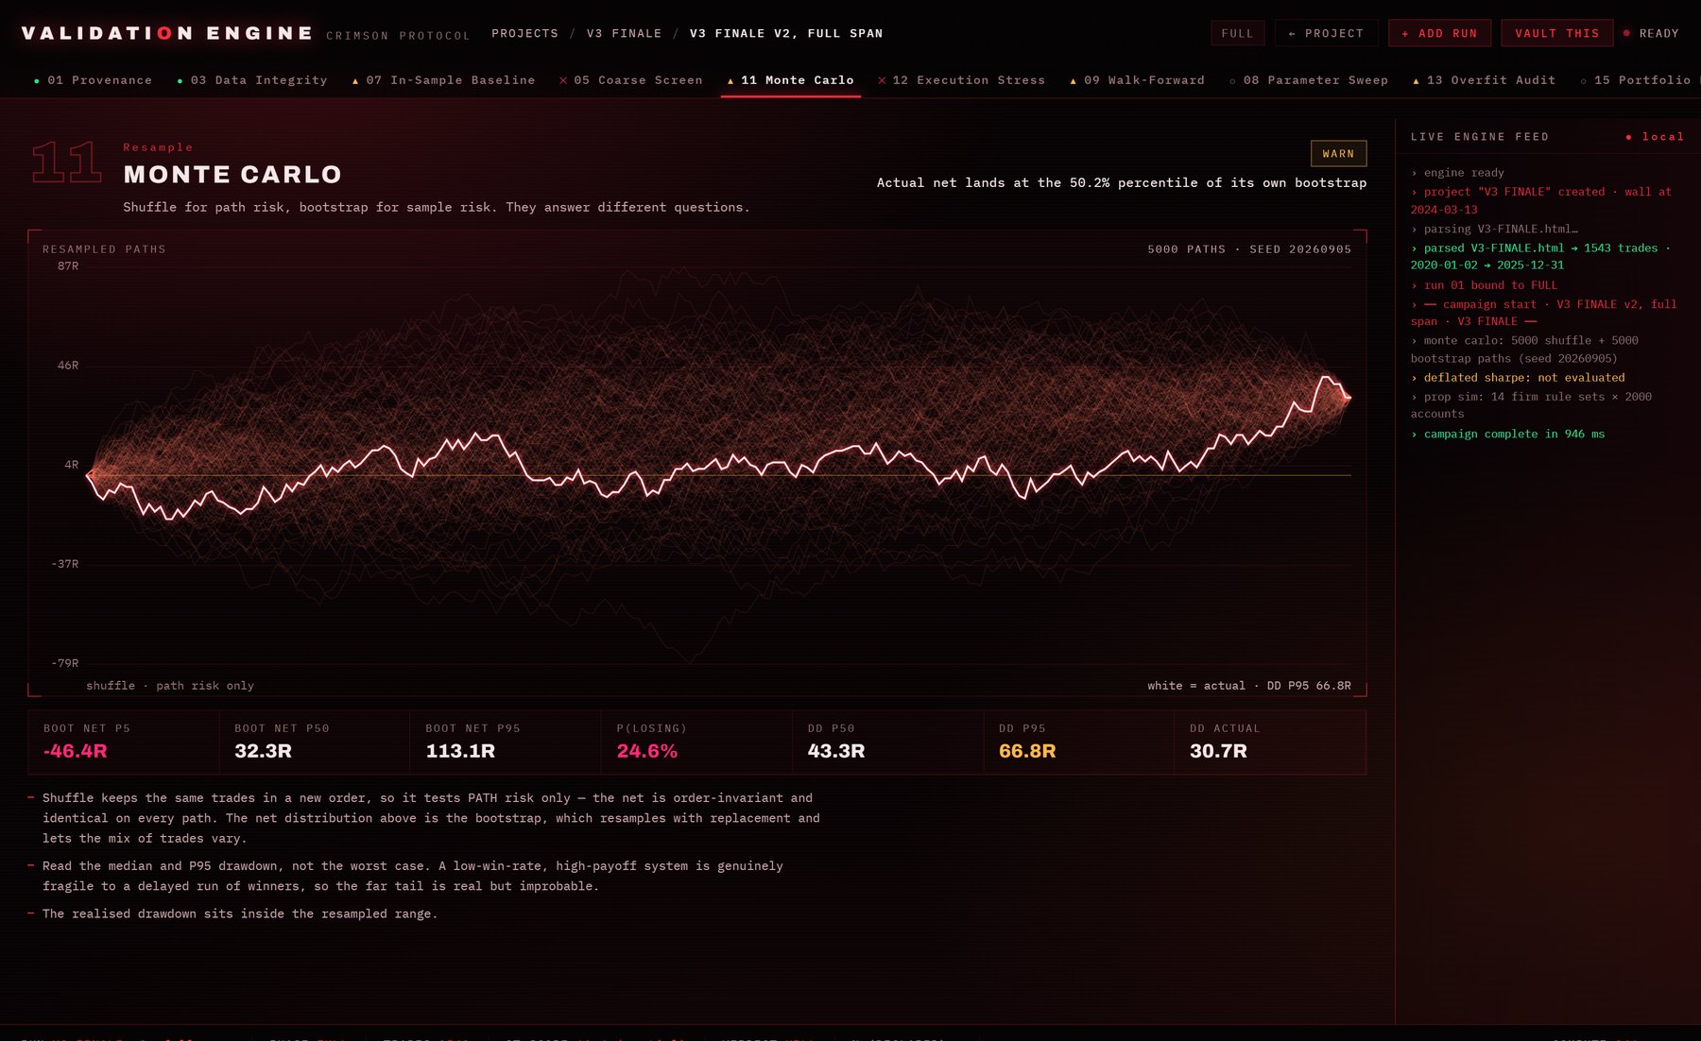Open the 08 Parameter Sweep tab
Image resolution: width=1701 pixels, height=1041 pixels.
click(1309, 80)
